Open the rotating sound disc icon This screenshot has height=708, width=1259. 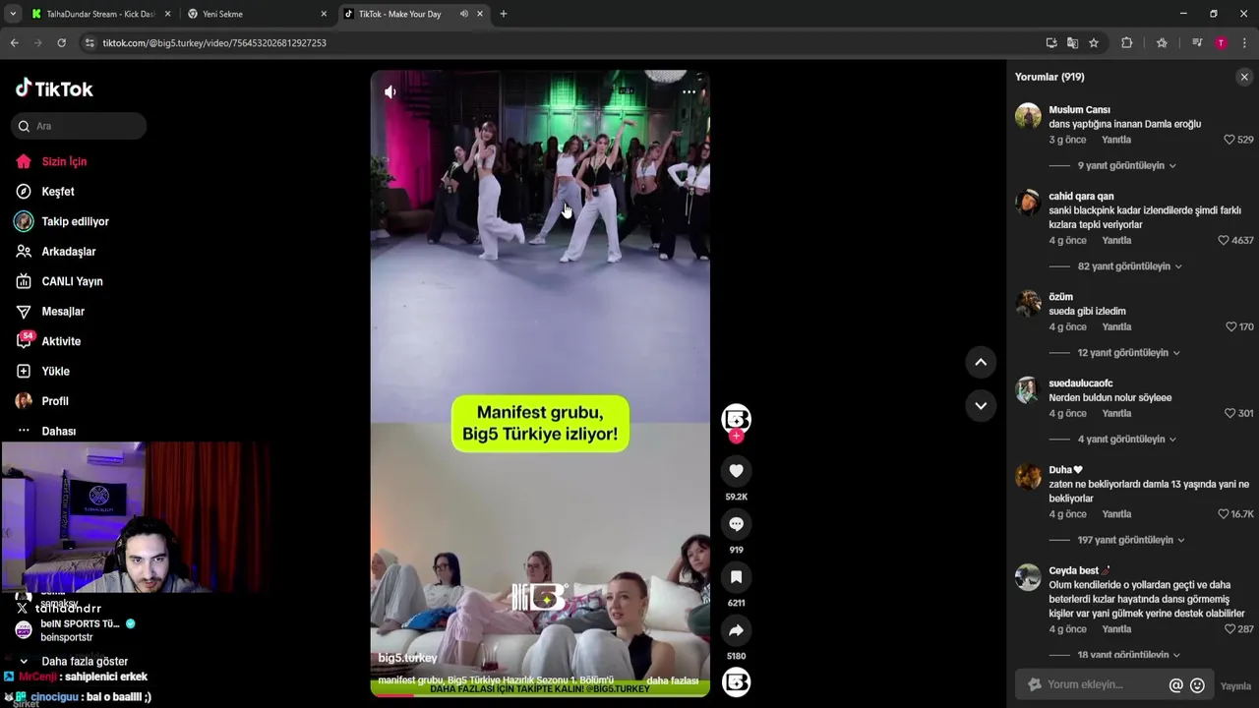coord(736,681)
